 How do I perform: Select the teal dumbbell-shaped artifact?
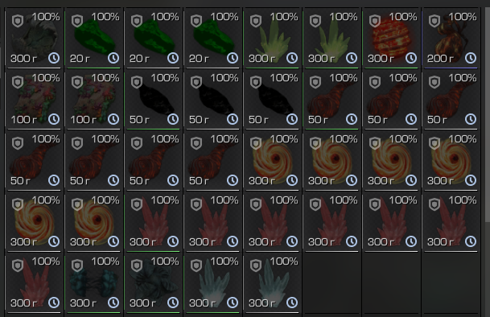94,282
